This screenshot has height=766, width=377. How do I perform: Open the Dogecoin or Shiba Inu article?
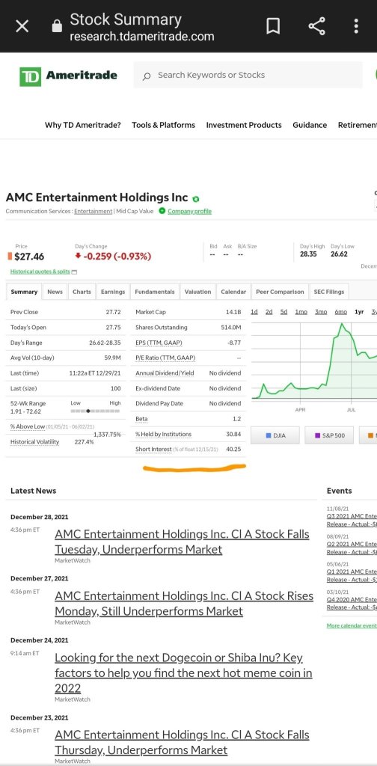(x=183, y=673)
